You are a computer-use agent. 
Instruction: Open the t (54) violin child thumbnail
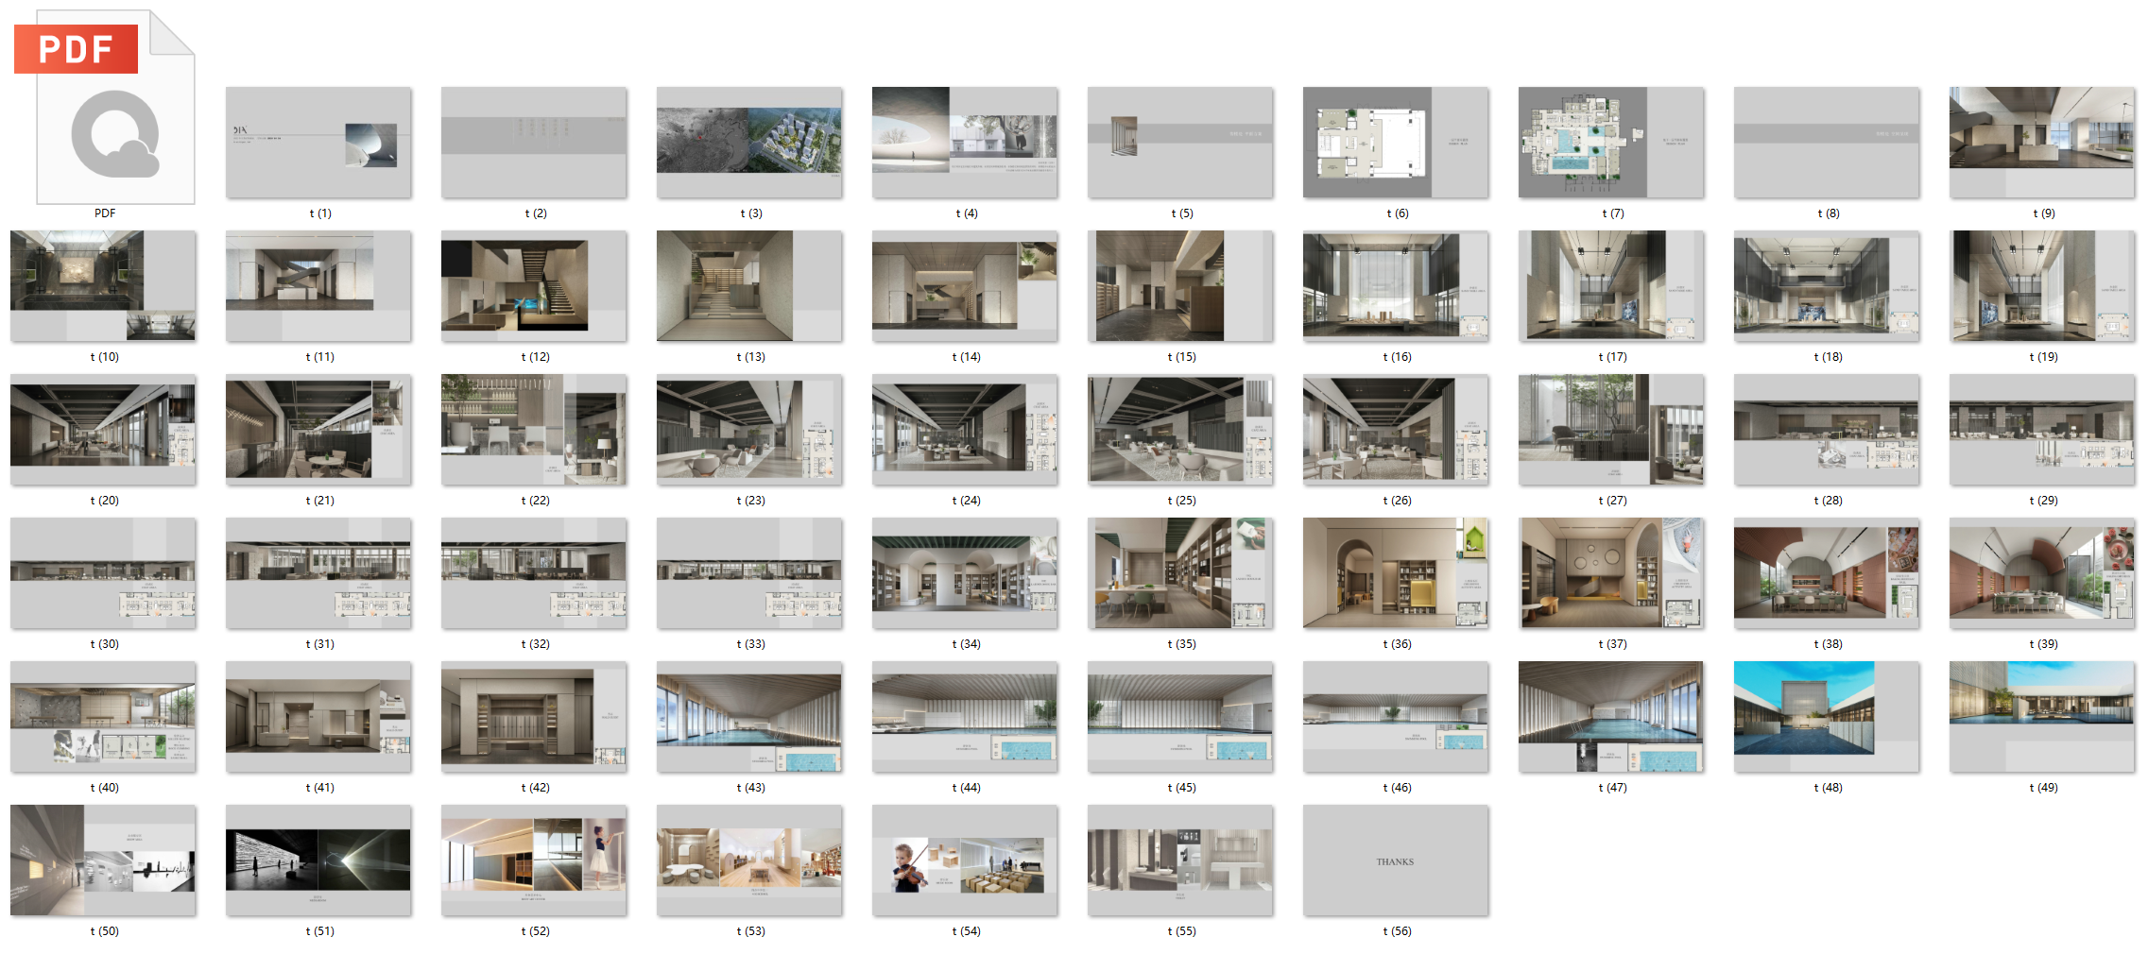point(965,860)
